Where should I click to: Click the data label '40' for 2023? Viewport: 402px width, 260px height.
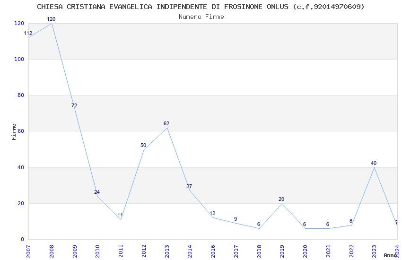pyautogui.click(x=374, y=163)
